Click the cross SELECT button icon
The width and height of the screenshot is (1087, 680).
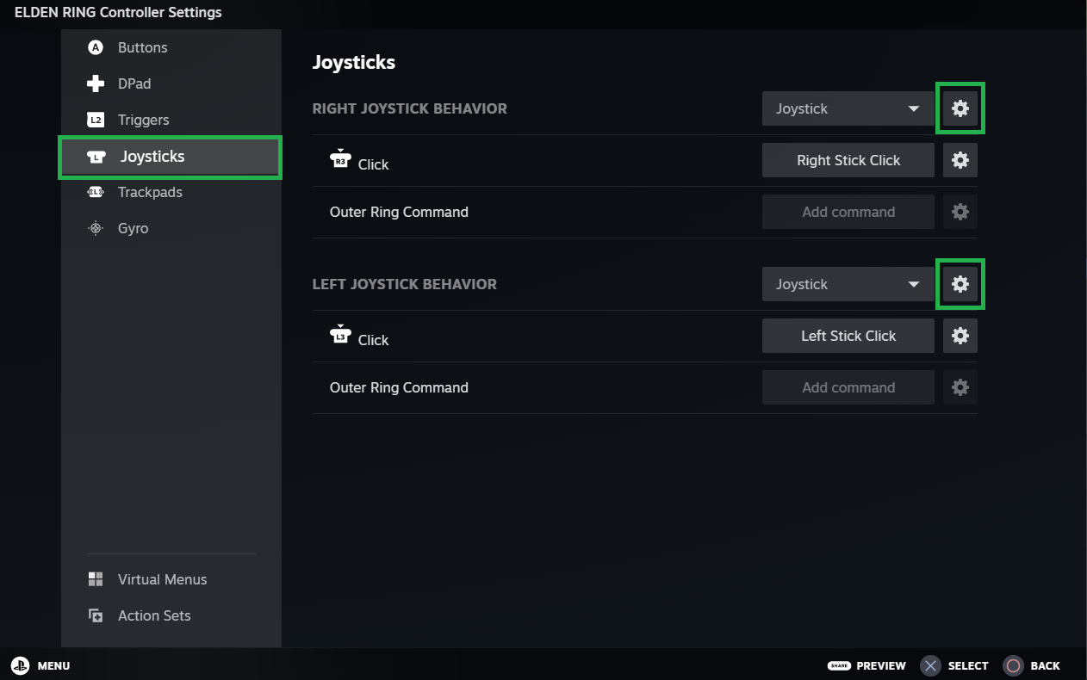click(x=930, y=665)
